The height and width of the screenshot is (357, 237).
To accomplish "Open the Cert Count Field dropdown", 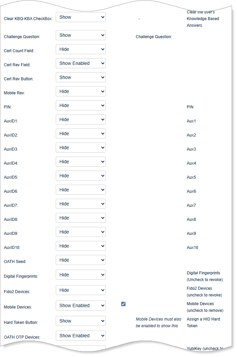I will (x=80, y=49).
